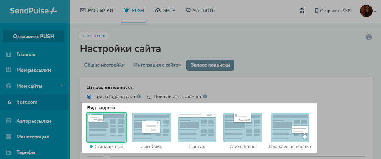Click the bell icon of PUSH

click(126, 10)
